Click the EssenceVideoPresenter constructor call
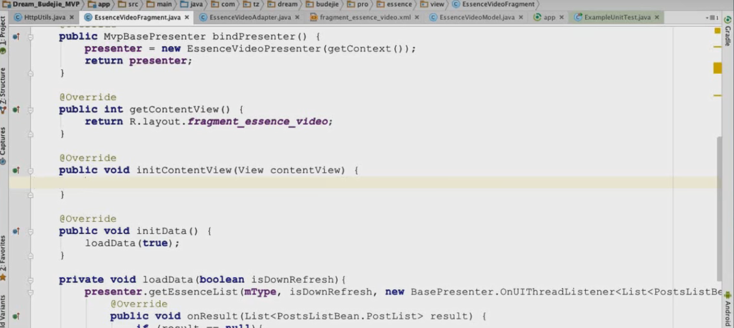The width and height of the screenshot is (734, 328). [255, 49]
